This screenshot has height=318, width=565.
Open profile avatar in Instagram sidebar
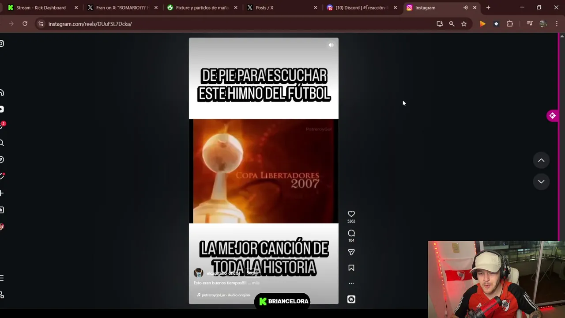click(x=2, y=227)
